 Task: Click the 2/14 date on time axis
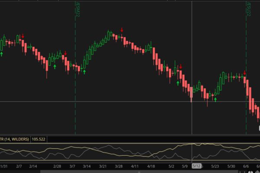click(x=33, y=166)
